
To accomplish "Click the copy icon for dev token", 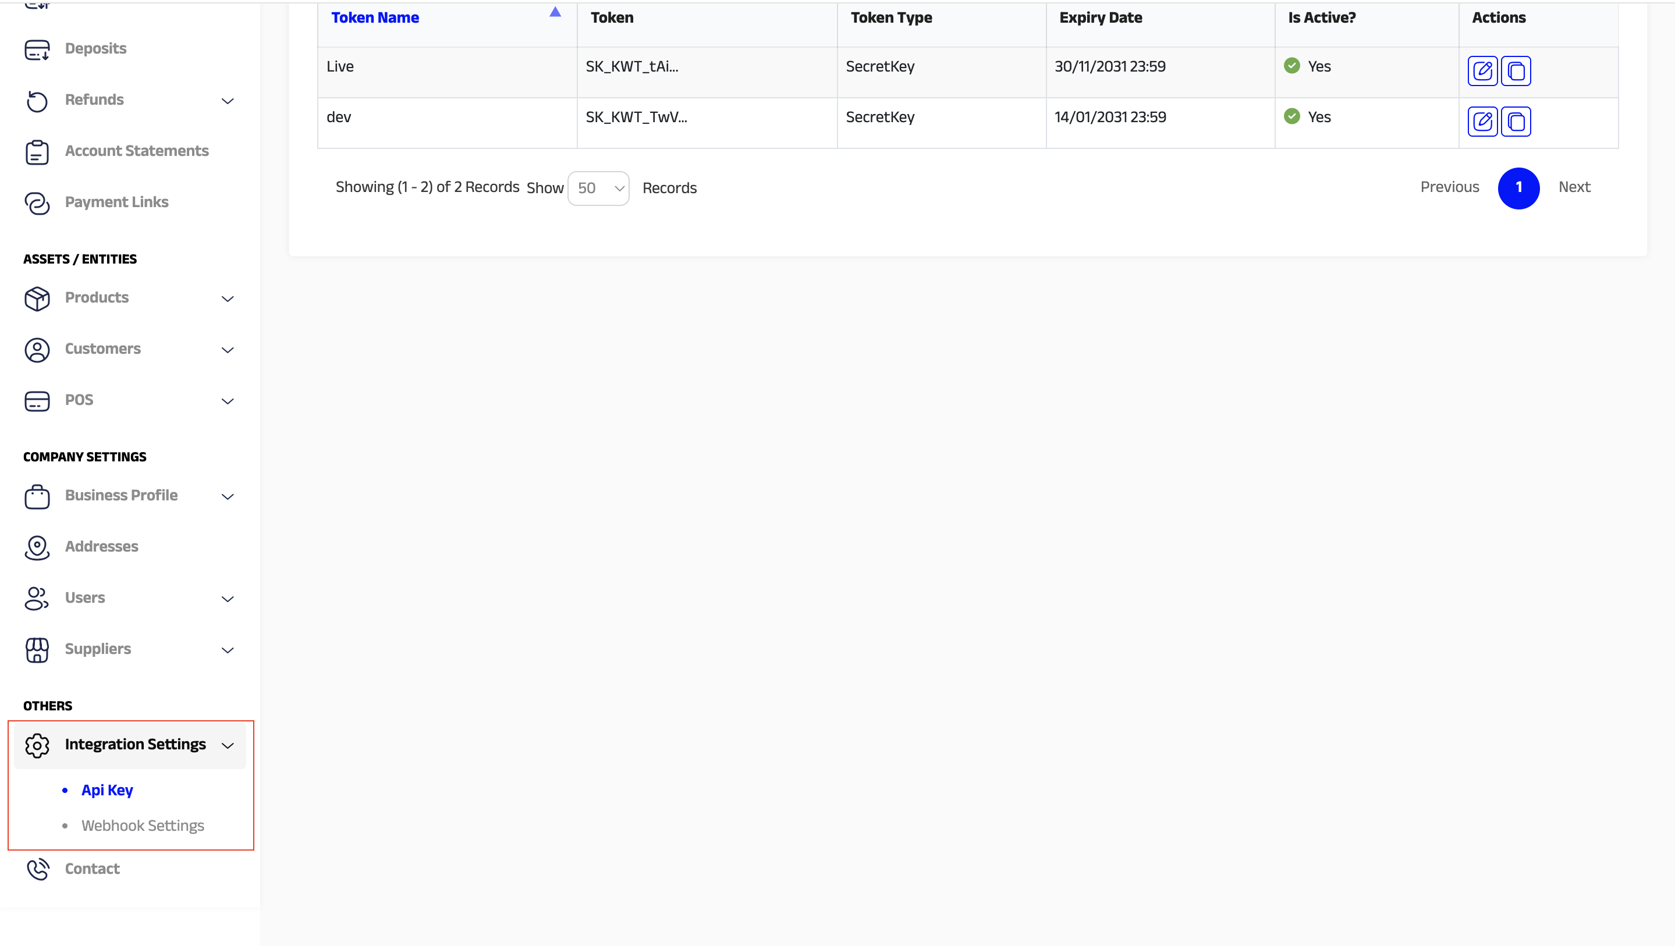I will point(1516,122).
